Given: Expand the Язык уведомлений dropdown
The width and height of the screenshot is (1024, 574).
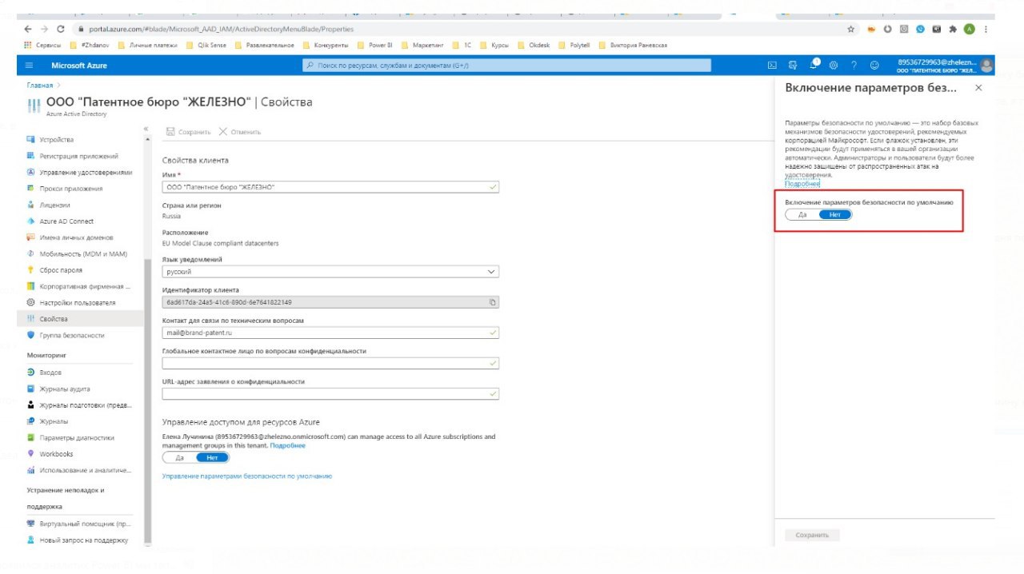Looking at the screenshot, I should pyautogui.click(x=330, y=272).
